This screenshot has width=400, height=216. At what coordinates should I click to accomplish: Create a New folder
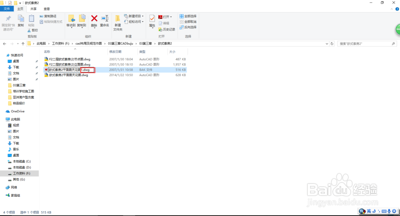tap(118, 23)
